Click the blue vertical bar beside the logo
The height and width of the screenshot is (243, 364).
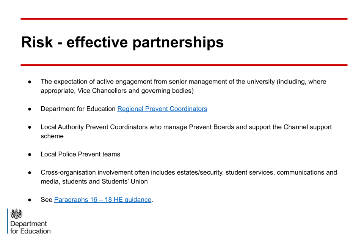tap(8, 221)
